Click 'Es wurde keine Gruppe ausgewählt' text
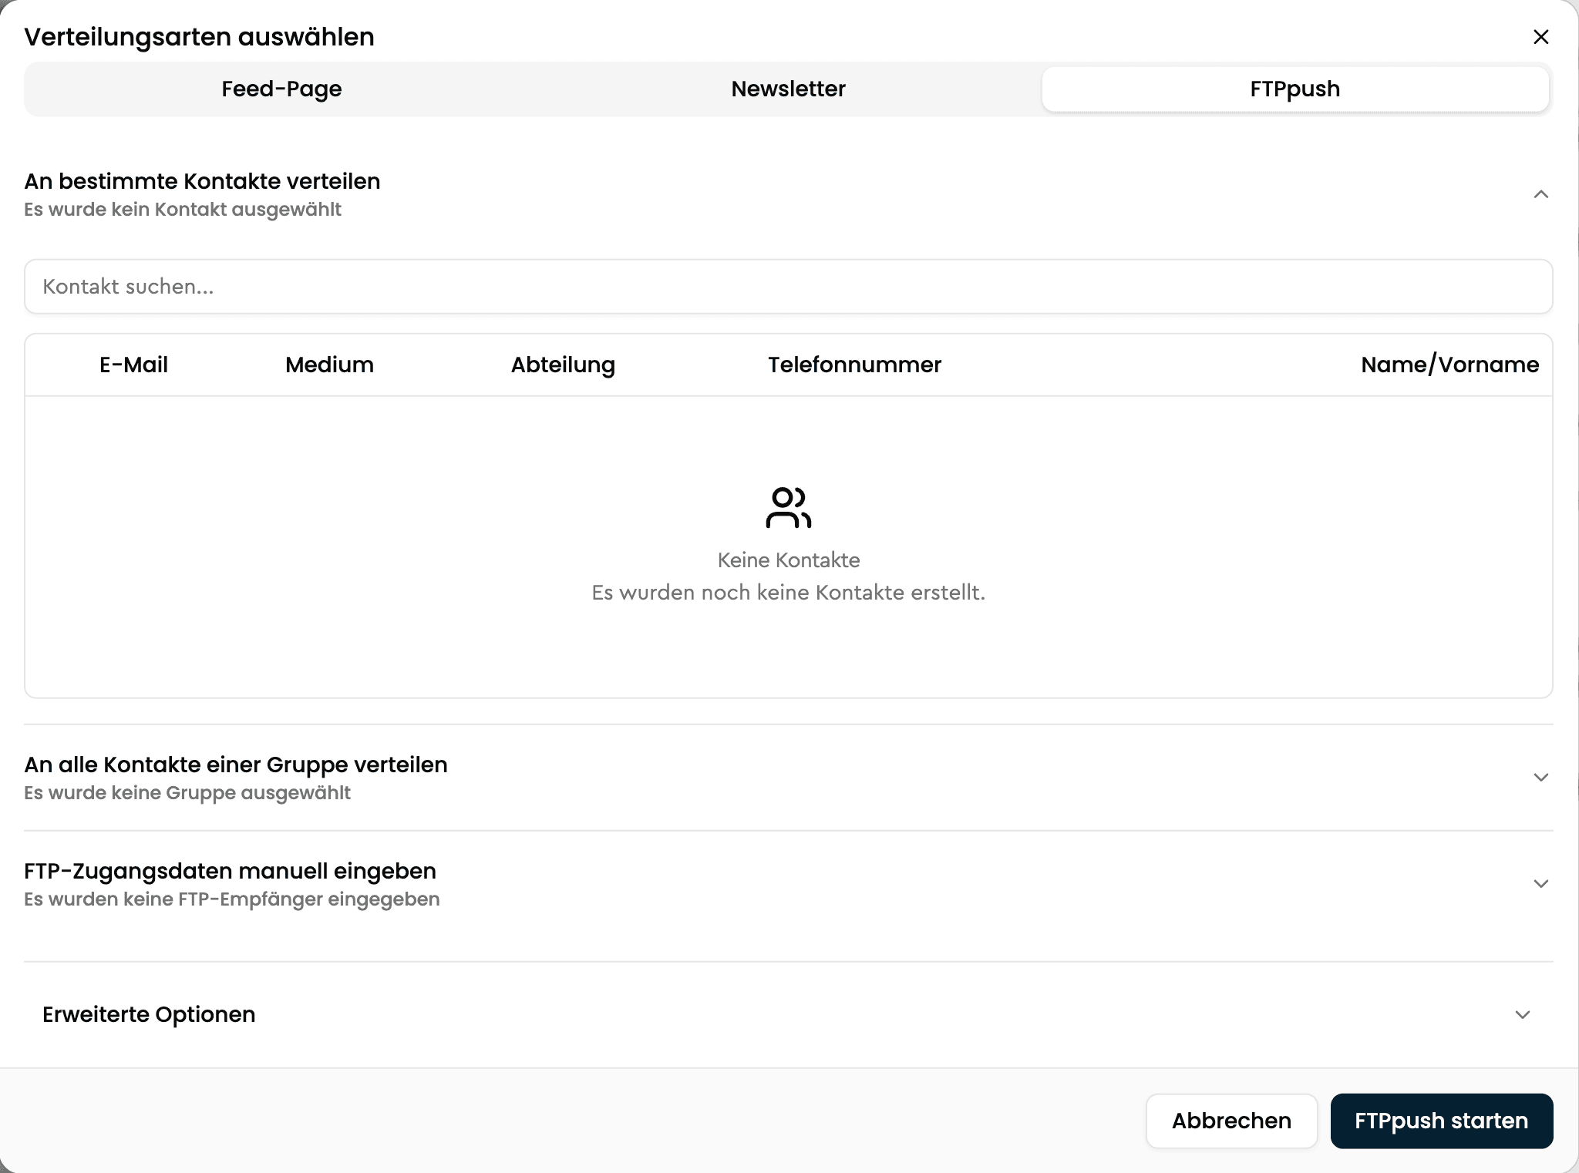The height and width of the screenshot is (1173, 1579). click(187, 793)
